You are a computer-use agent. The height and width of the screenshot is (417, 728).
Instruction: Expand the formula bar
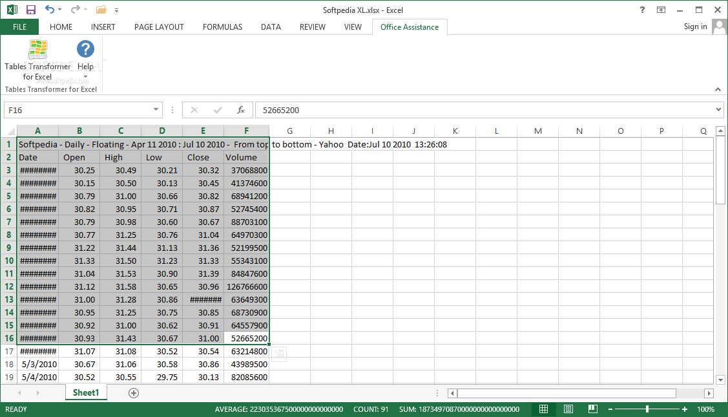point(718,110)
